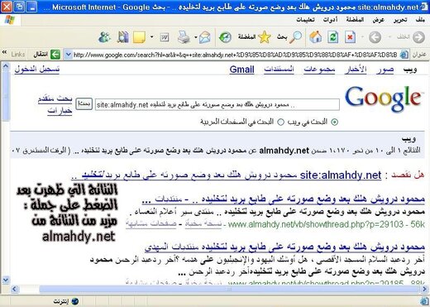
Task: Click the Web (ويب) link in top navigation
Action: tap(410, 70)
